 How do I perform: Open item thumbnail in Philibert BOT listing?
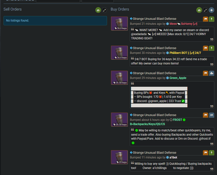(x=119, y=52)
